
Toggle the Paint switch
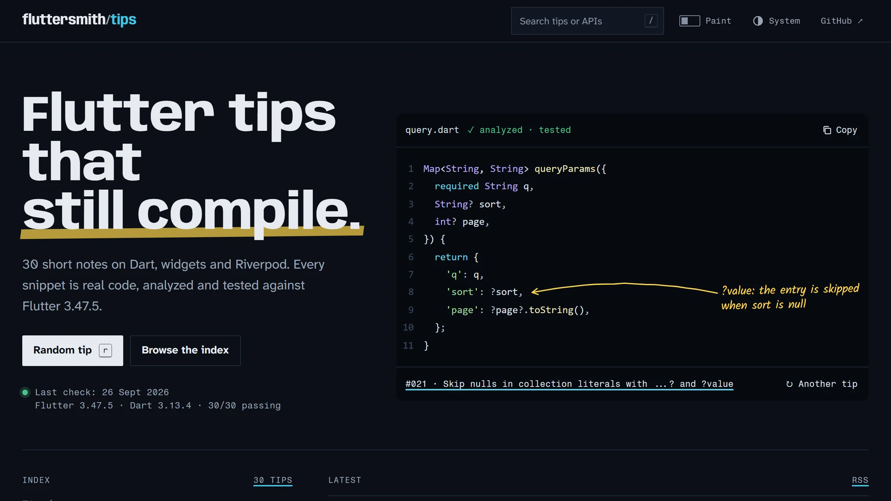(690, 21)
